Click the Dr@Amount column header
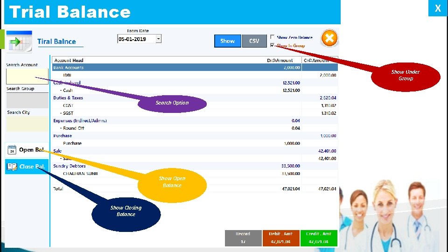448x252 pixels. (x=280, y=60)
